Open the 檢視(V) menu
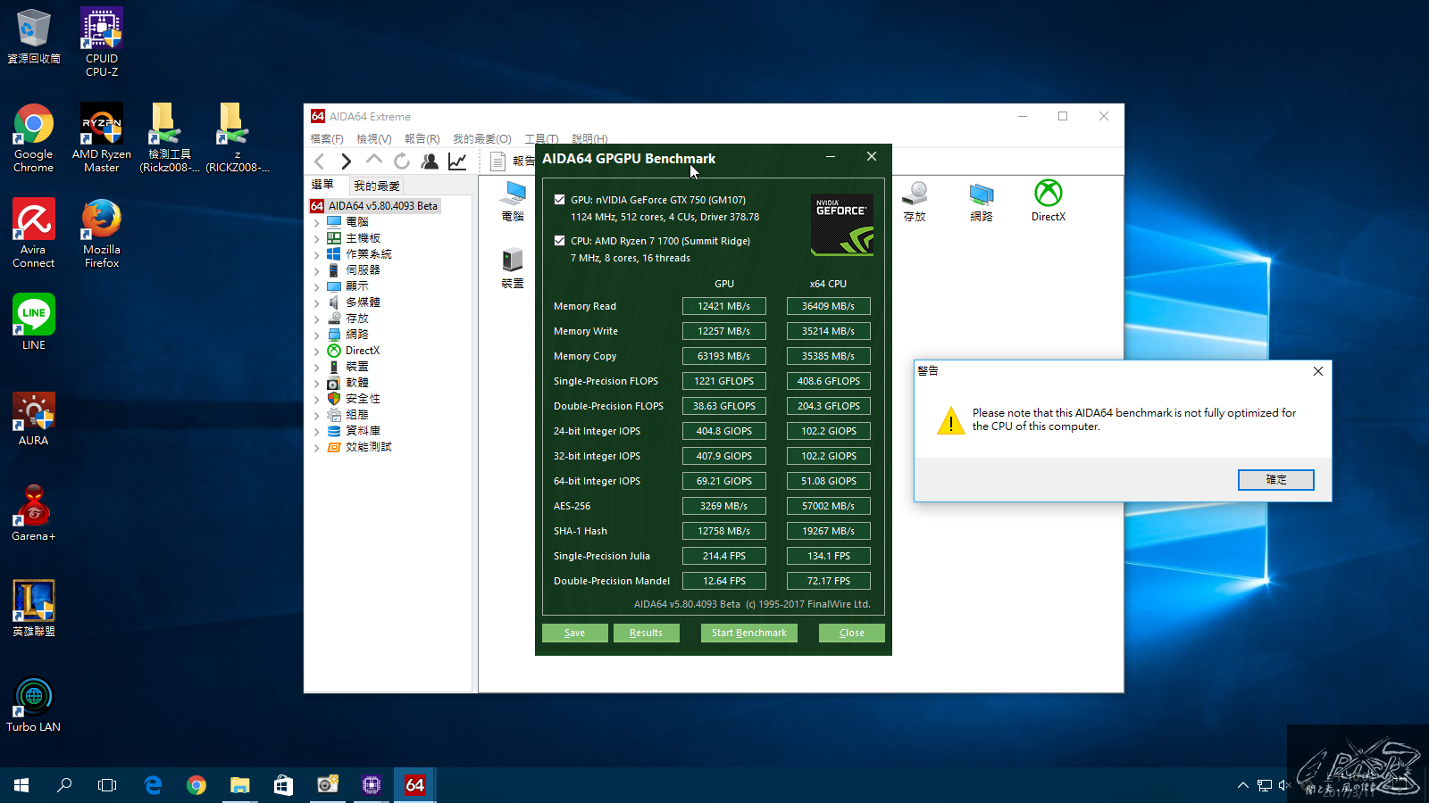The image size is (1429, 803). click(x=374, y=139)
